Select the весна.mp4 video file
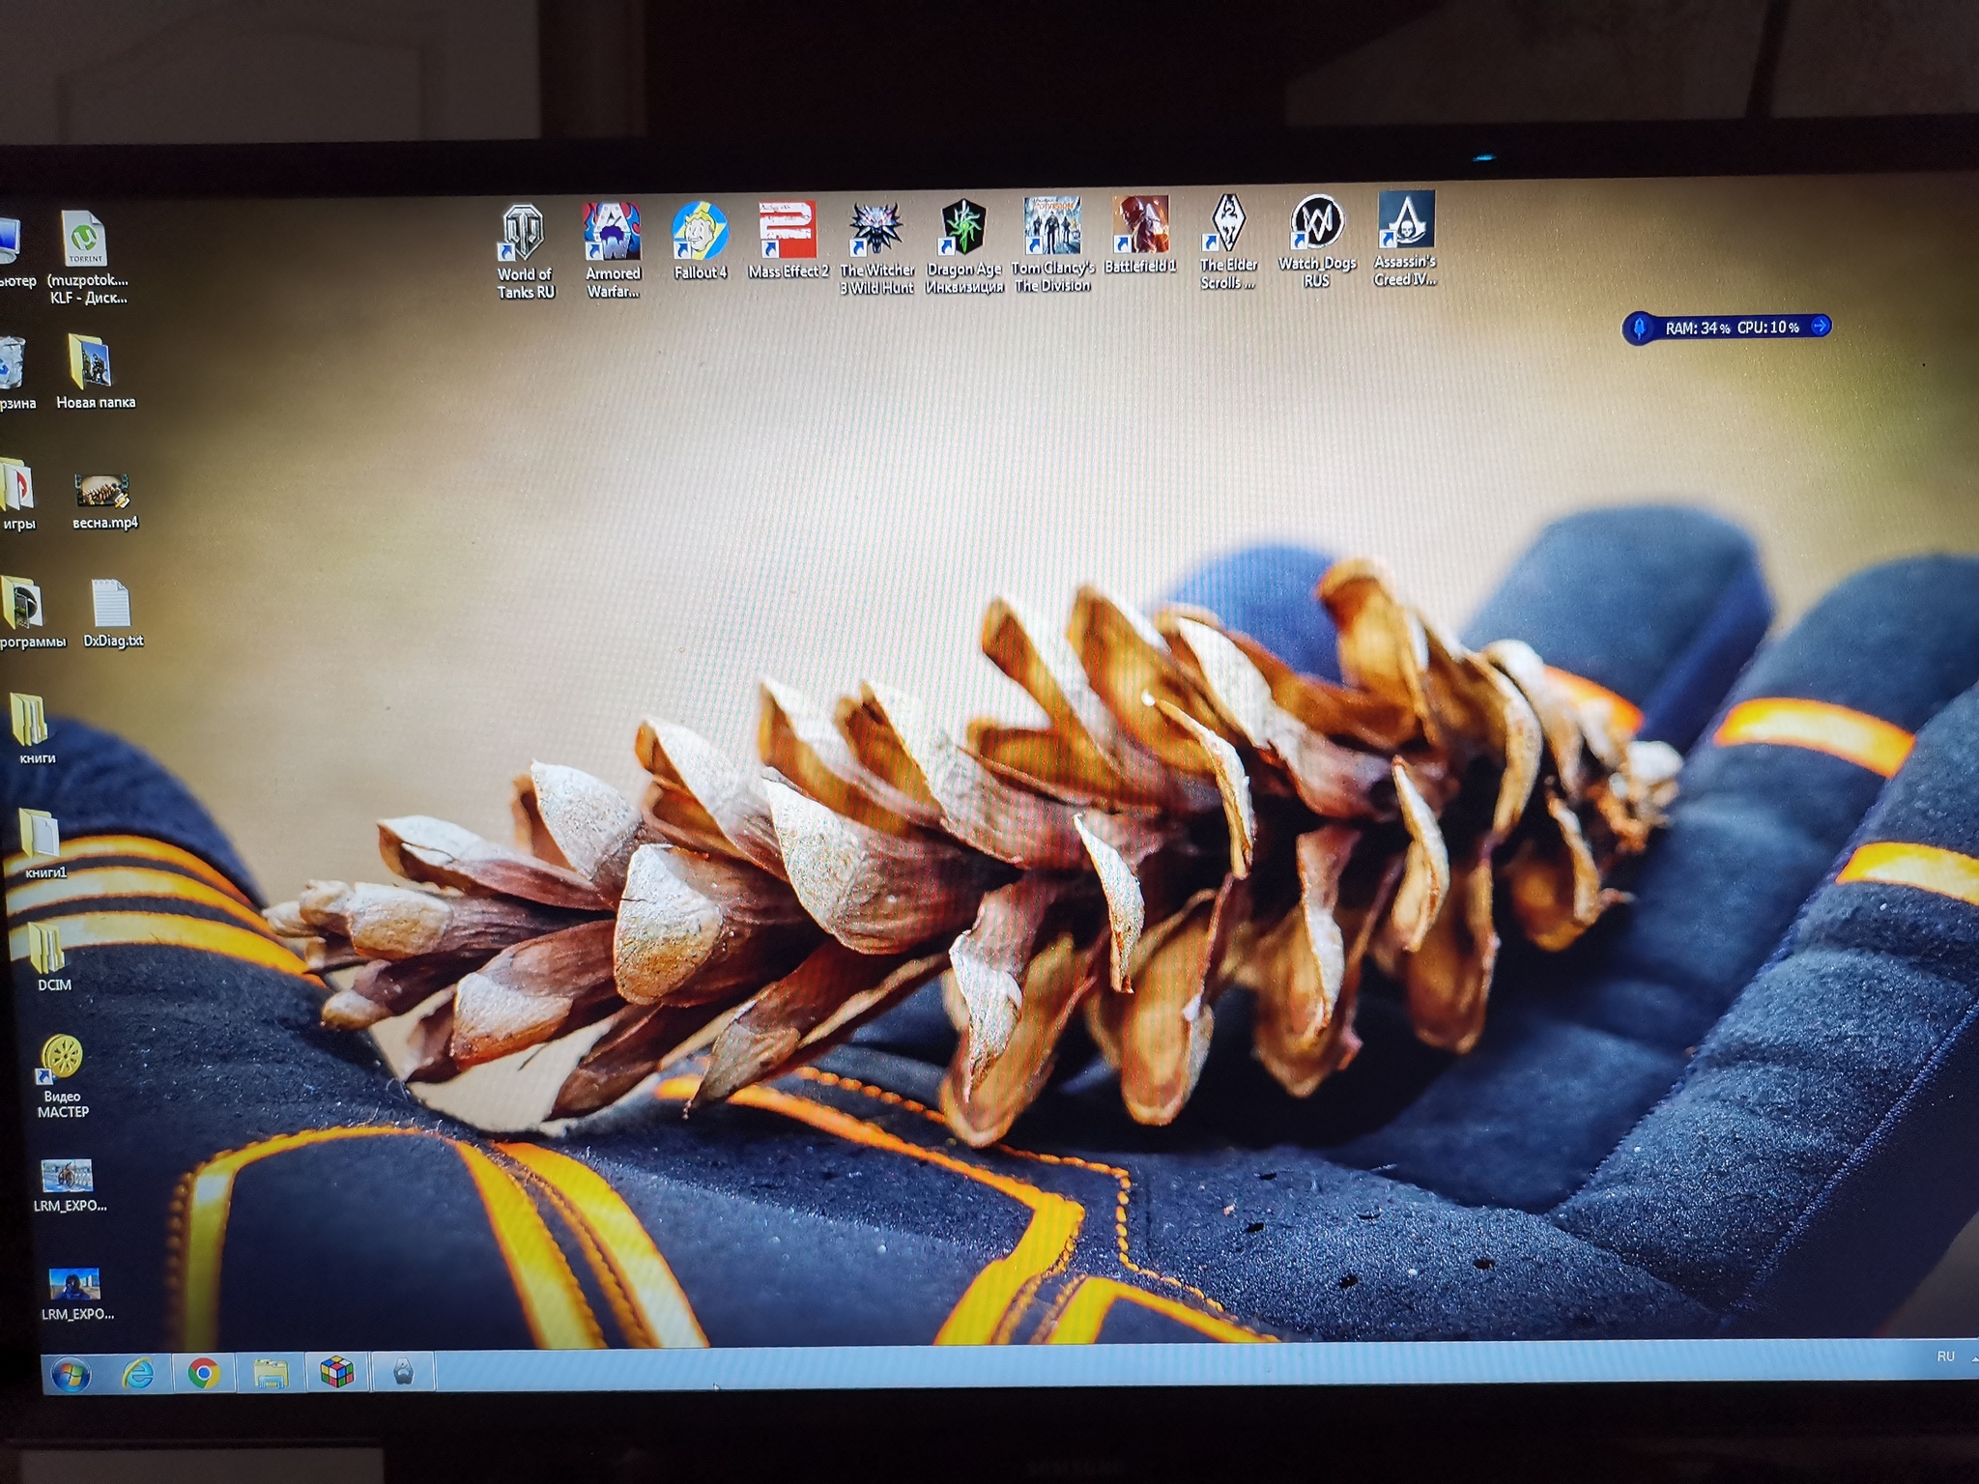This screenshot has width=1979, height=1484. click(102, 493)
